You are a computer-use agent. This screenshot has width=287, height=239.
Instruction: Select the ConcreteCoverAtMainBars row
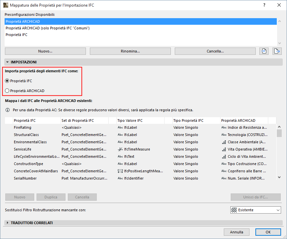tap(141, 171)
